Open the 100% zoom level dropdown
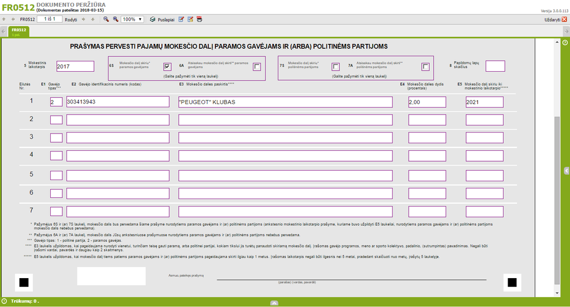The height and width of the screenshot is (307, 570). [132, 19]
